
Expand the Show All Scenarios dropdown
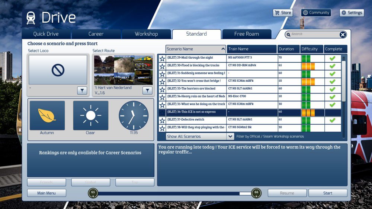coord(230,136)
